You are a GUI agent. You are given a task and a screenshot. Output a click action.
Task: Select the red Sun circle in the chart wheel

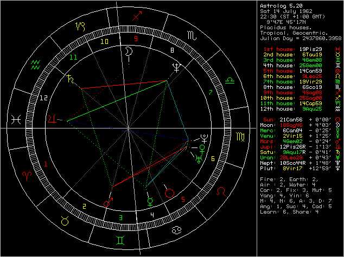(170, 194)
